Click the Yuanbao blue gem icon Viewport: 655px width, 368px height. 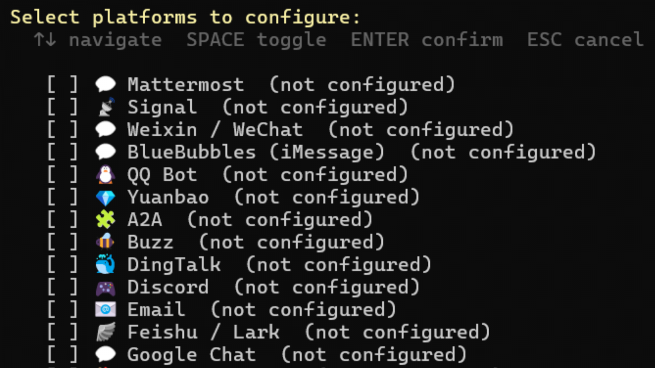(x=106, y=197)
